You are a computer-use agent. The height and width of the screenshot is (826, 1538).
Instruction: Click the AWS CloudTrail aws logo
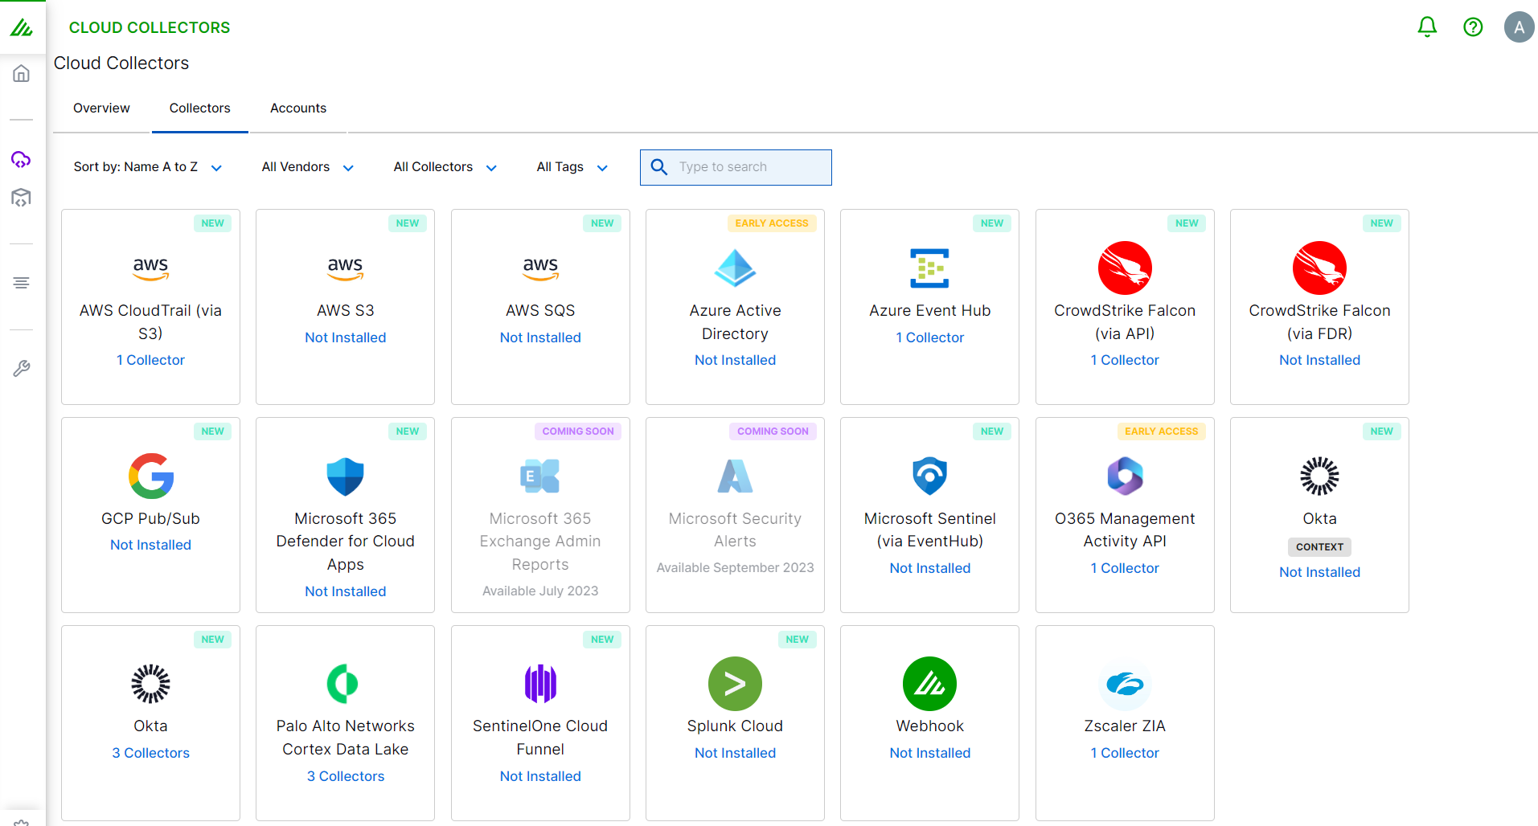point(150,268)
